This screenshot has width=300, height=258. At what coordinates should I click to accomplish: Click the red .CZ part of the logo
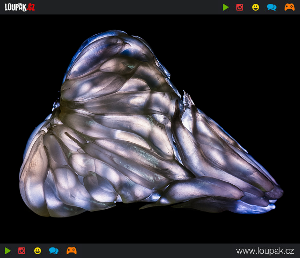tap(31, 7)
